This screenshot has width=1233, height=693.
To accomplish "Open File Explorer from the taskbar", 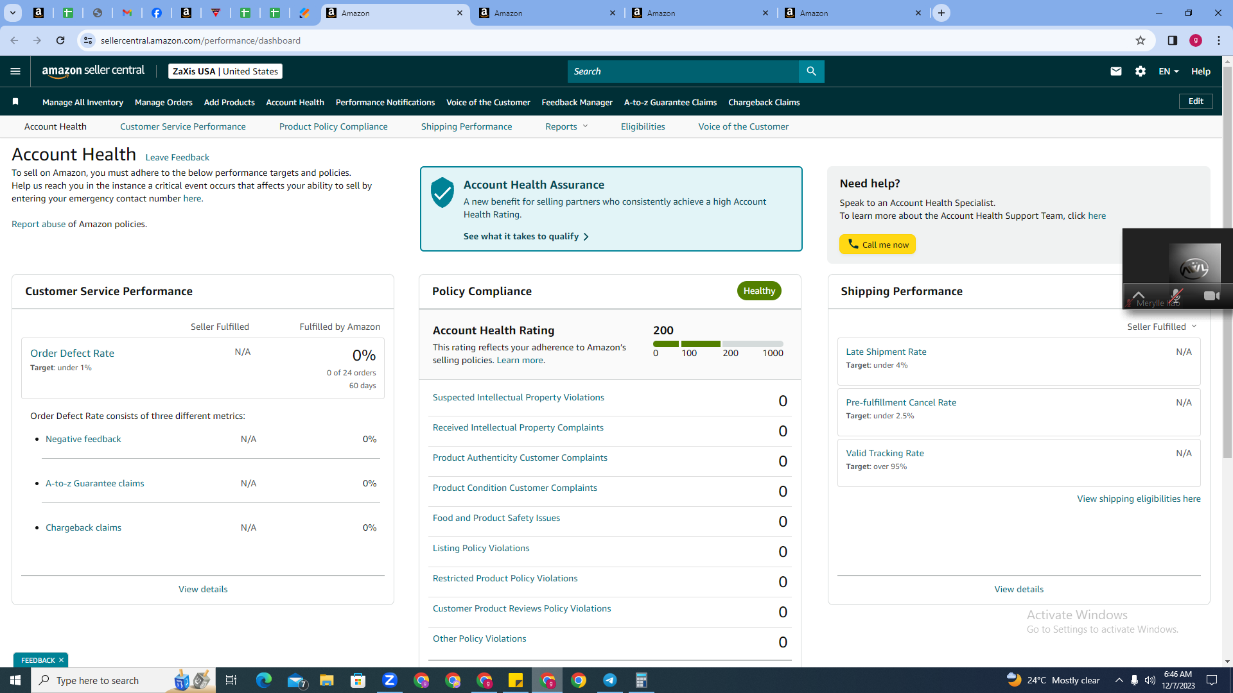I will (327, 680).
